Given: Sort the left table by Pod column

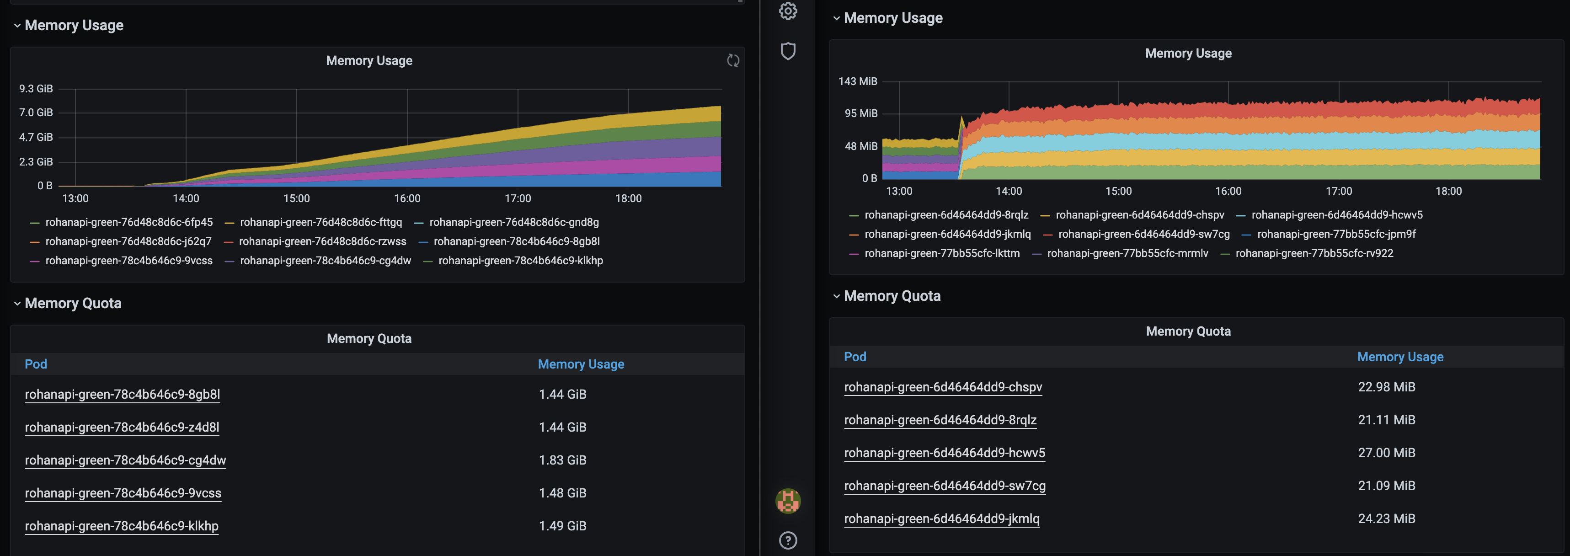Looking at the screenshot, I should 35,364.
